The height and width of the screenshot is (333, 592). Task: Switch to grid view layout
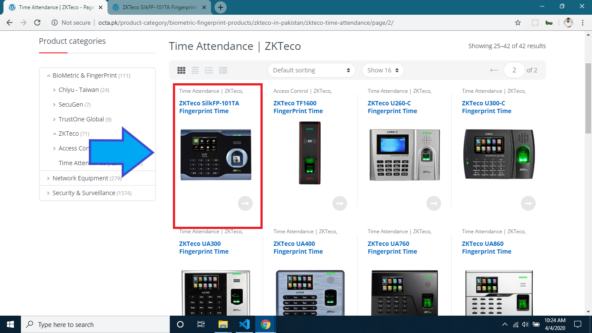point(182,70)
